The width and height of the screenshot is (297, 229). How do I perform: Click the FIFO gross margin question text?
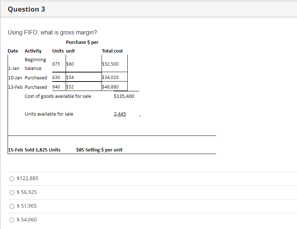click(44, 32)
